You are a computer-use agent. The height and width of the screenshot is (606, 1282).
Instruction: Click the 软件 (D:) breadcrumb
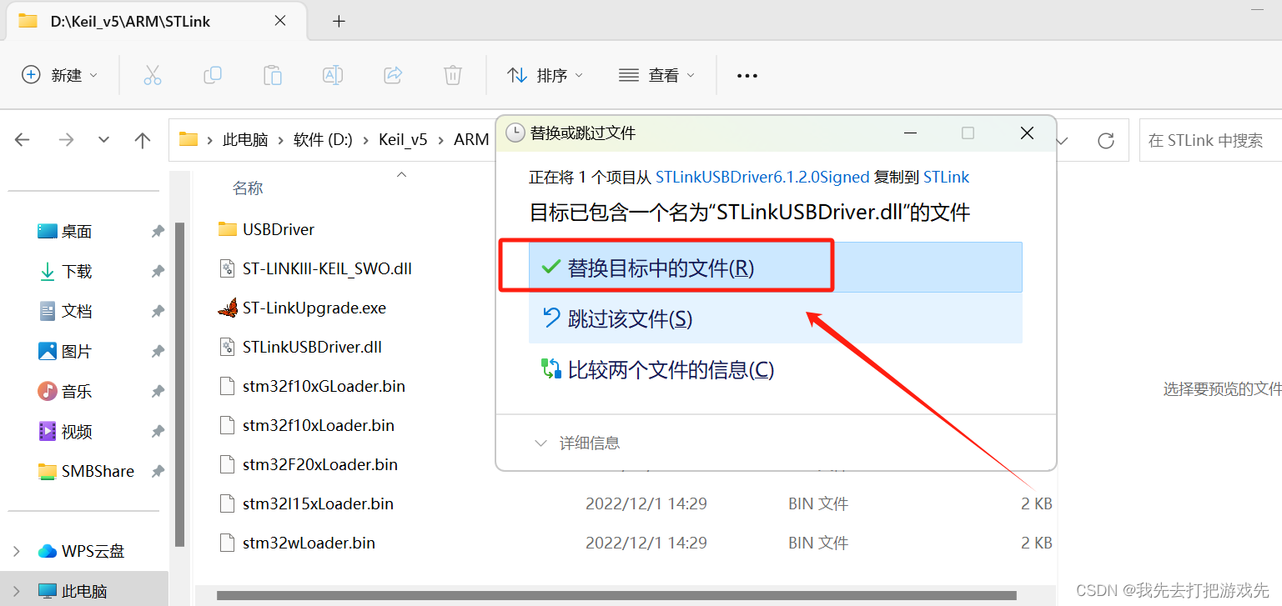[323, 140]
